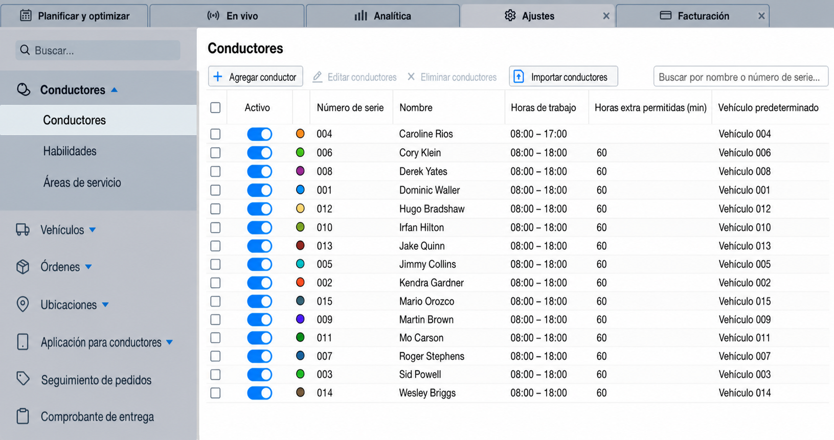Check the checkbox for Hugo Bradshaw
The image size is (834, 440).
coord(215,209)
